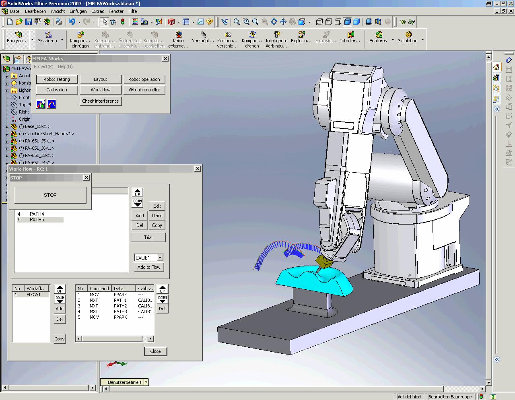515x400 pixels.
Task: Undo the last action
Action: [x=72, y=22]
